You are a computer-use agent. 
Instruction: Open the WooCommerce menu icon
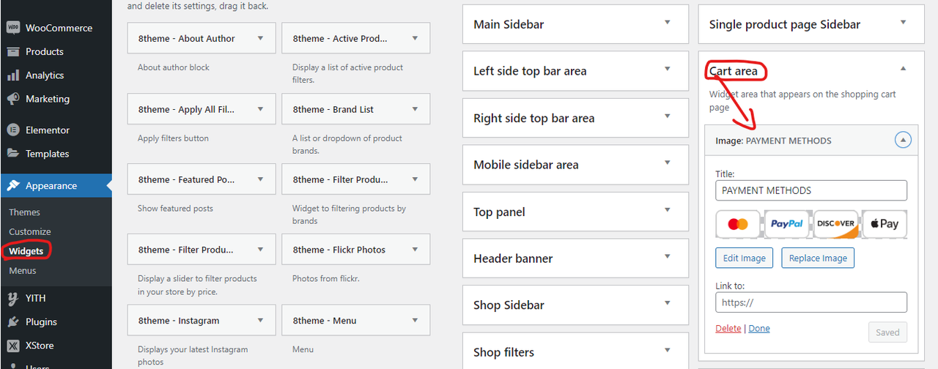13,28
